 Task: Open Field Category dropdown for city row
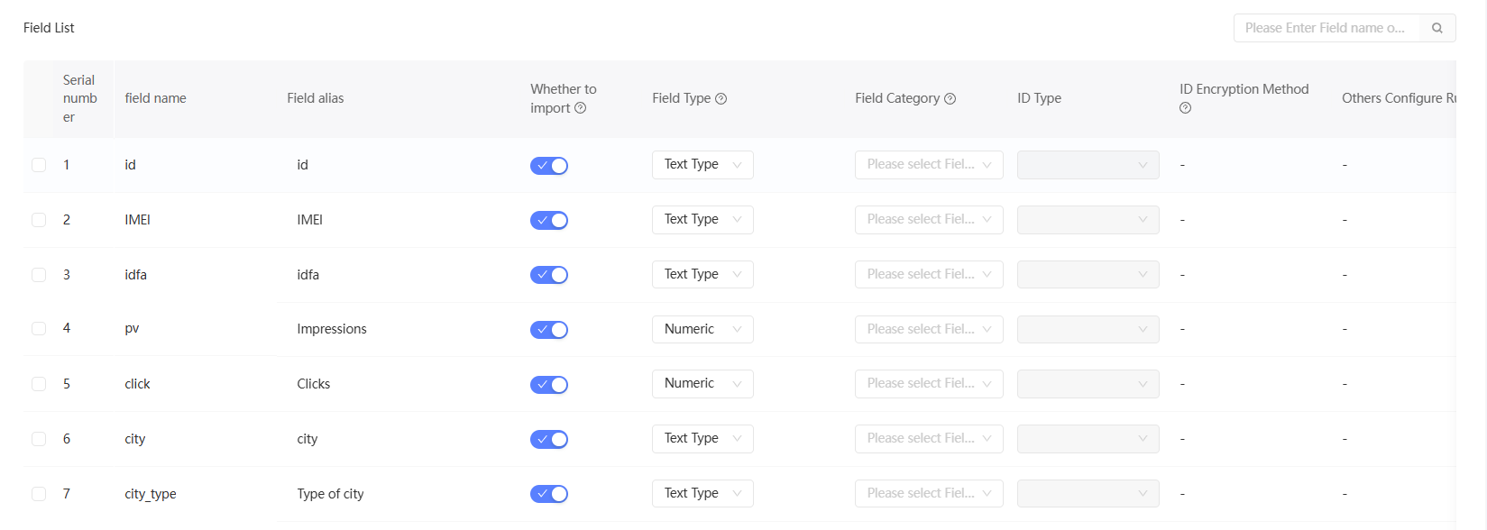(928, 439)
